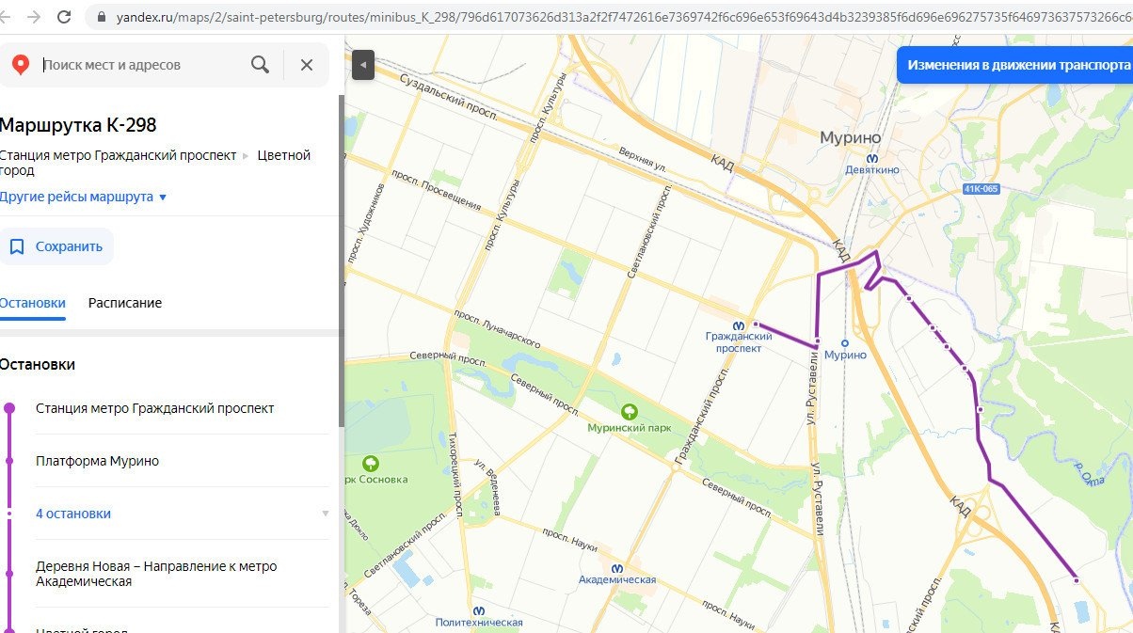Click the magnifier search icon
Image resolution: width=1133 pixels, height=633 pixels.
261,65
